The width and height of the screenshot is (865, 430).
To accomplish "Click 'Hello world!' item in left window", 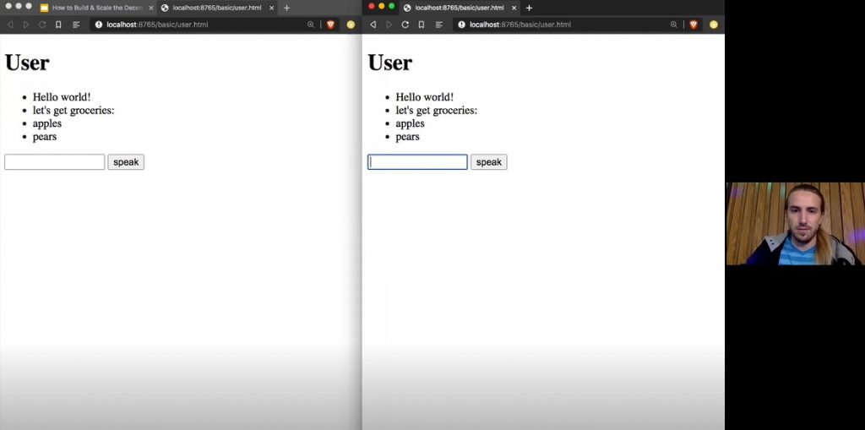I will 62,97.
